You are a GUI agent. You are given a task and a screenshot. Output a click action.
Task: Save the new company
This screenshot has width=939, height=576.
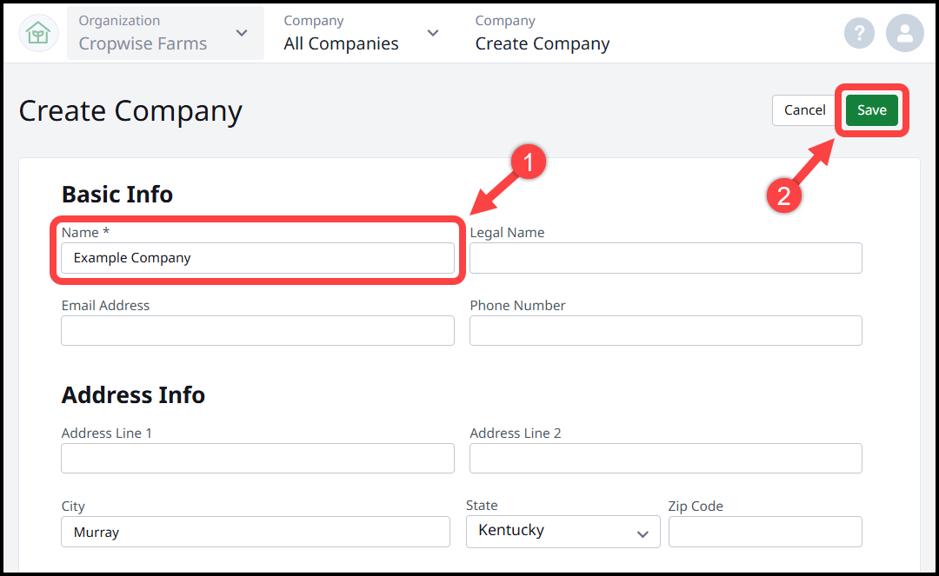[x=872, y=109]
